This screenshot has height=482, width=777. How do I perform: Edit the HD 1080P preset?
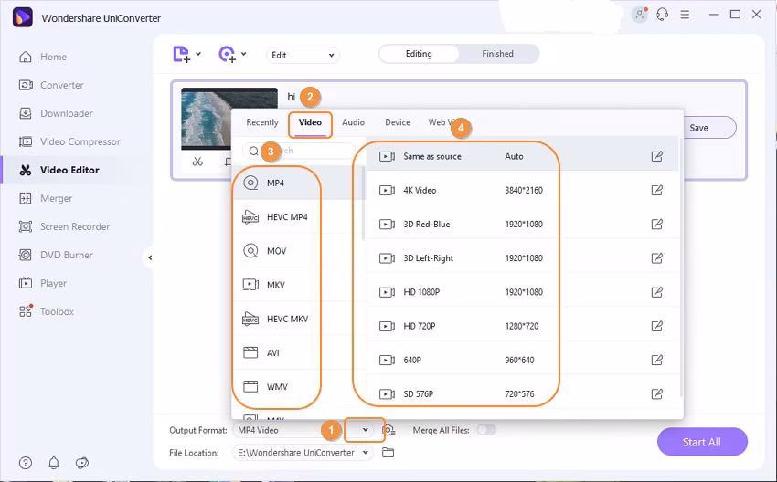tap(656, 292)
